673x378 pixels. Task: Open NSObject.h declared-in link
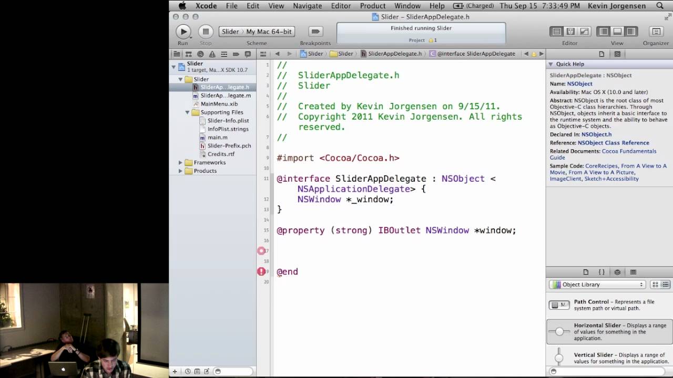click(596, 134)
